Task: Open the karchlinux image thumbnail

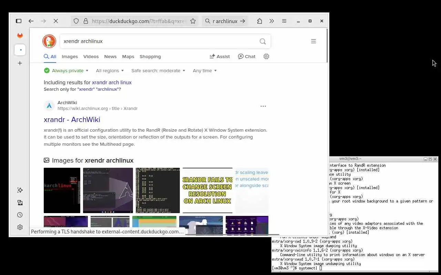Action: pos(62,190)
